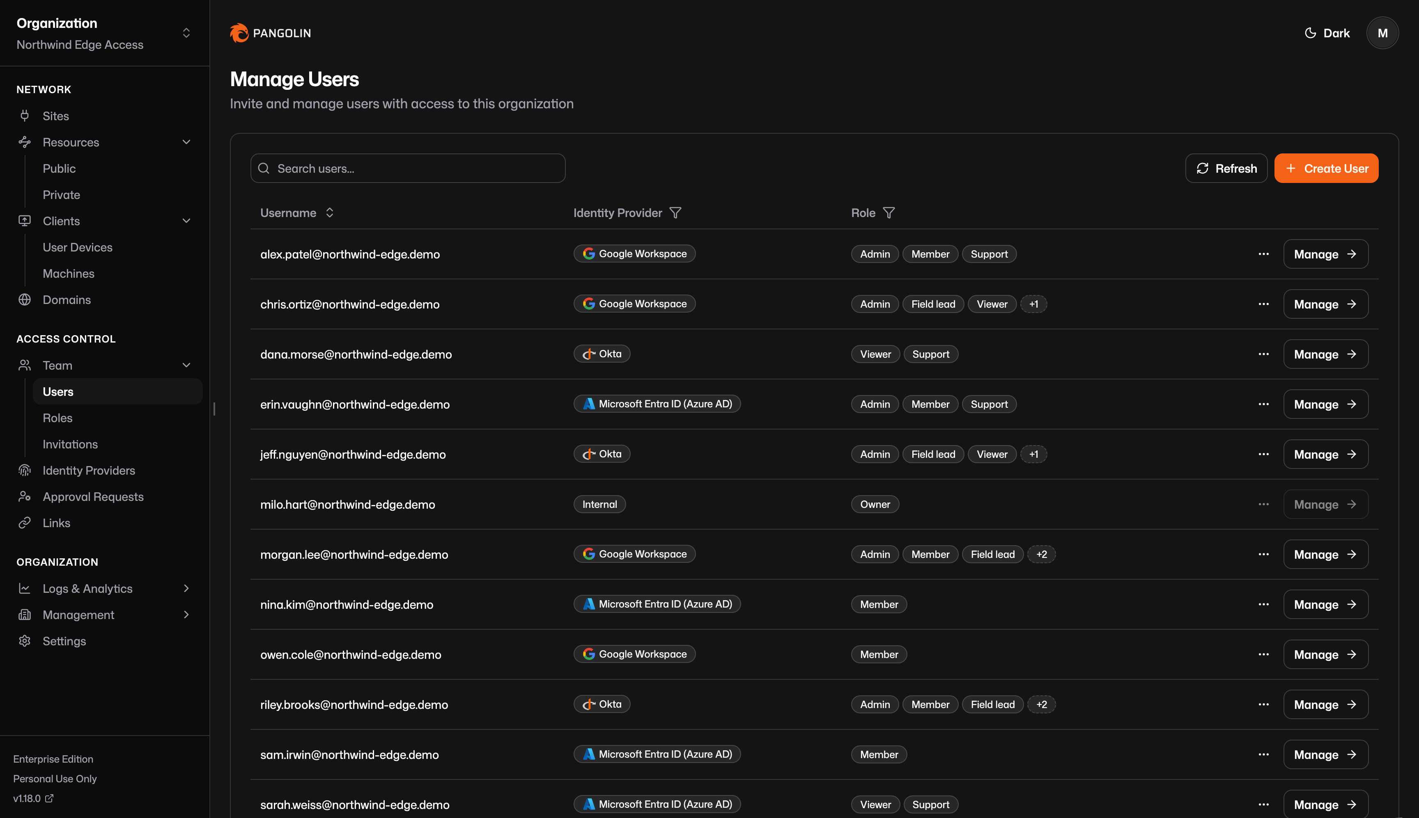
Task: Open more actions for riley.brooks
Action: (x=1263, y=704)
